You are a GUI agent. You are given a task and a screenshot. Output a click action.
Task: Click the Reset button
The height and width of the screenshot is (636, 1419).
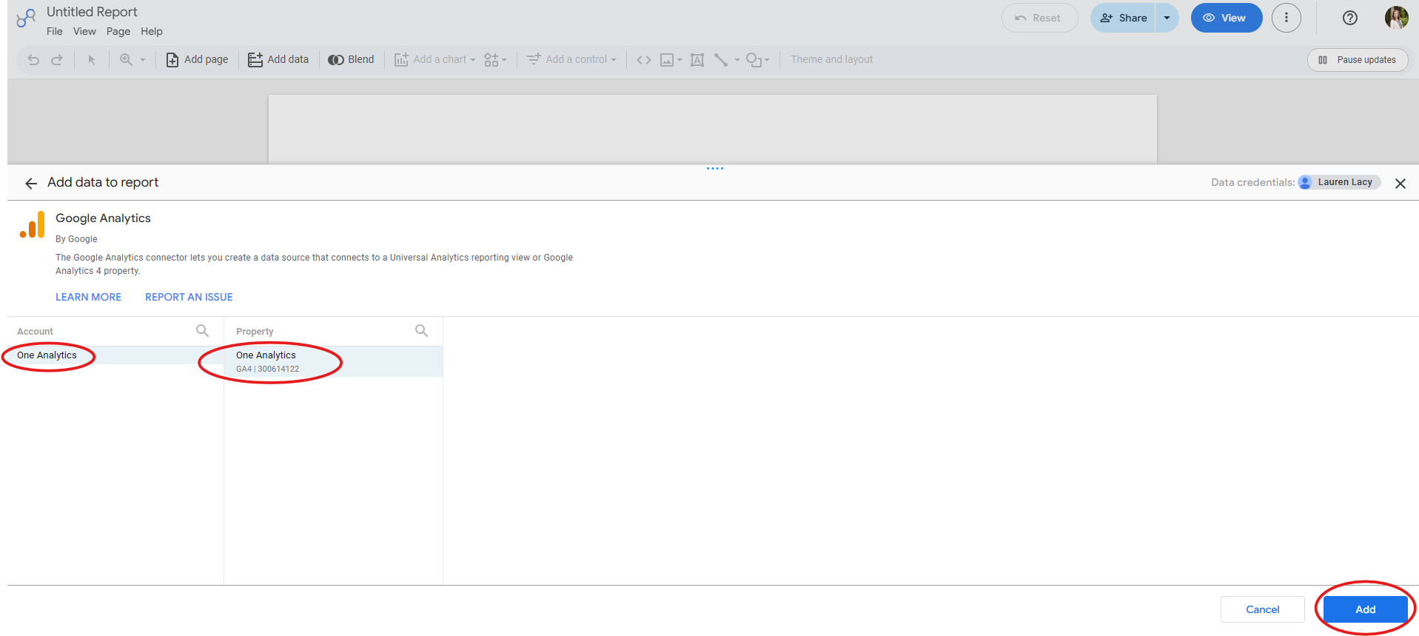click(1039, 18)
